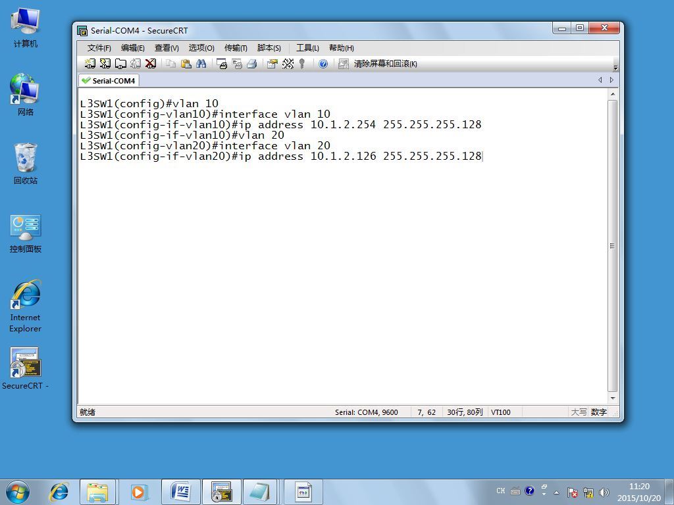
Task: Click the 就绪 ready status text
Action: [88, 412]
